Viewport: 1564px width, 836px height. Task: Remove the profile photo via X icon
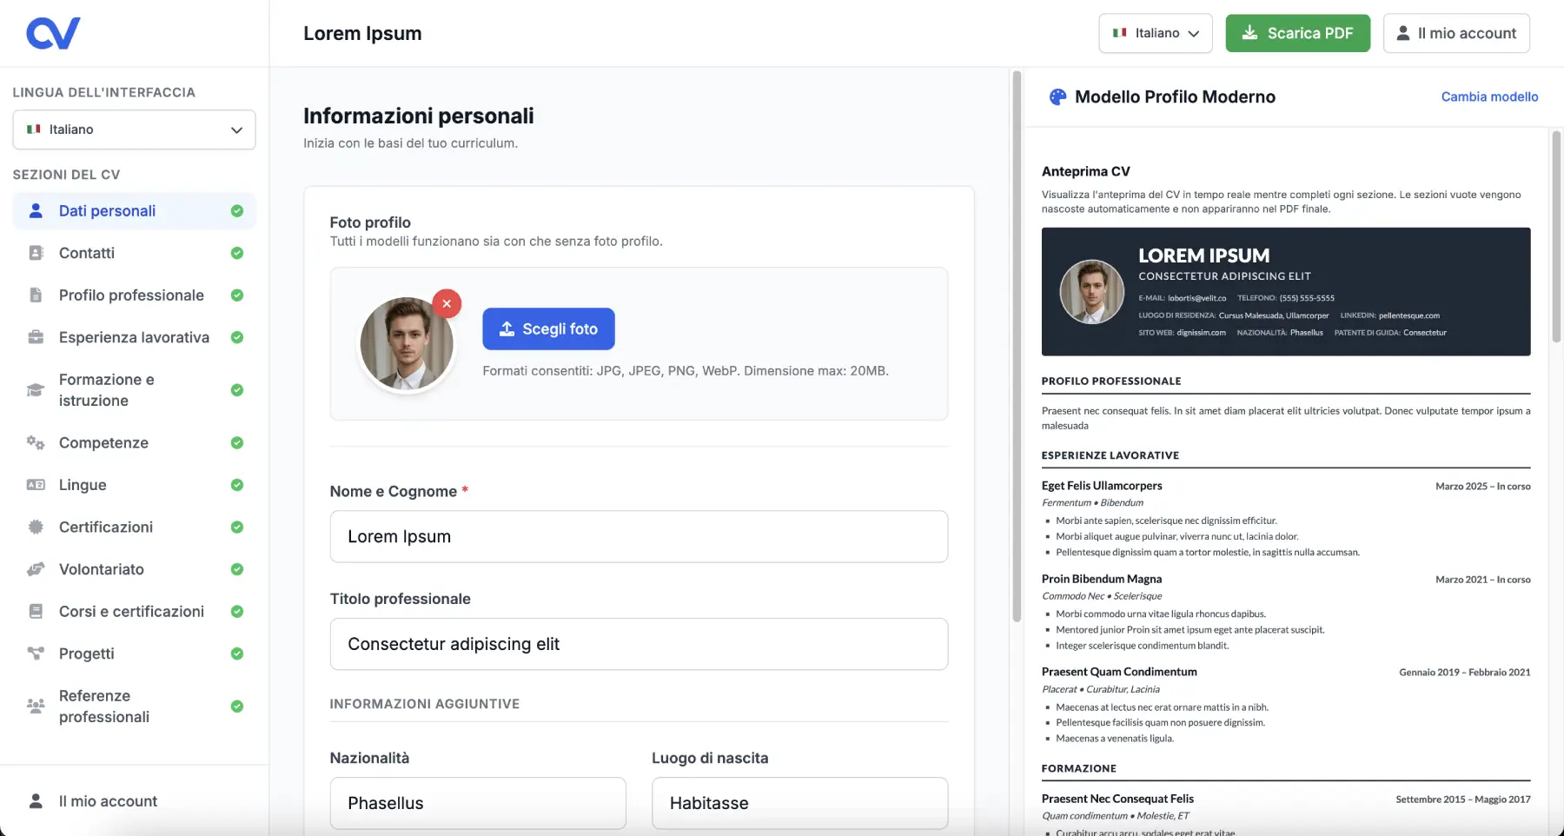(x=447, y=303)
